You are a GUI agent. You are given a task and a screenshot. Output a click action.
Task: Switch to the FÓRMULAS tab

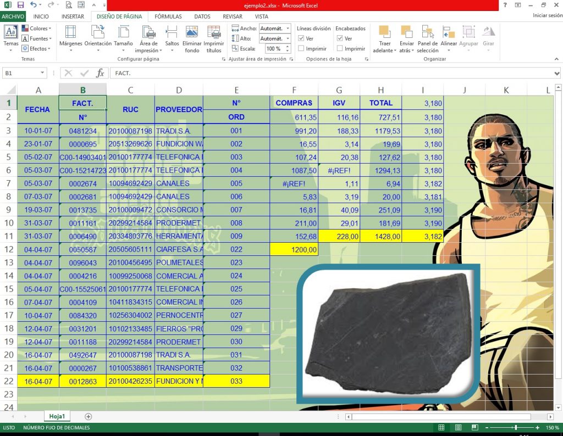[x=168, y=16]
